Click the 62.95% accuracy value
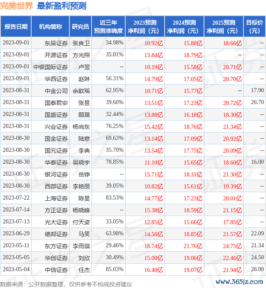The height and width of the screenshot is (288, 266). click(x=115, y=90)
